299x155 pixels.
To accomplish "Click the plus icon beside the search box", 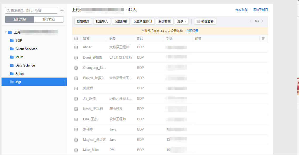I will 62,10.
